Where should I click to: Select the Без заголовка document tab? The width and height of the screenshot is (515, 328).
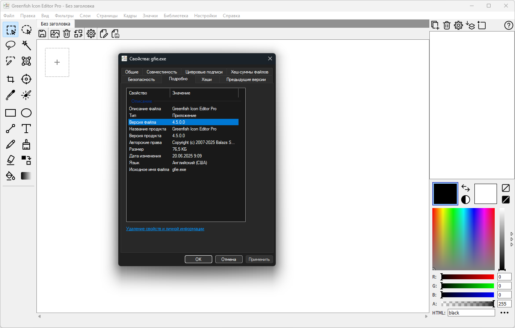pos(56,24)
